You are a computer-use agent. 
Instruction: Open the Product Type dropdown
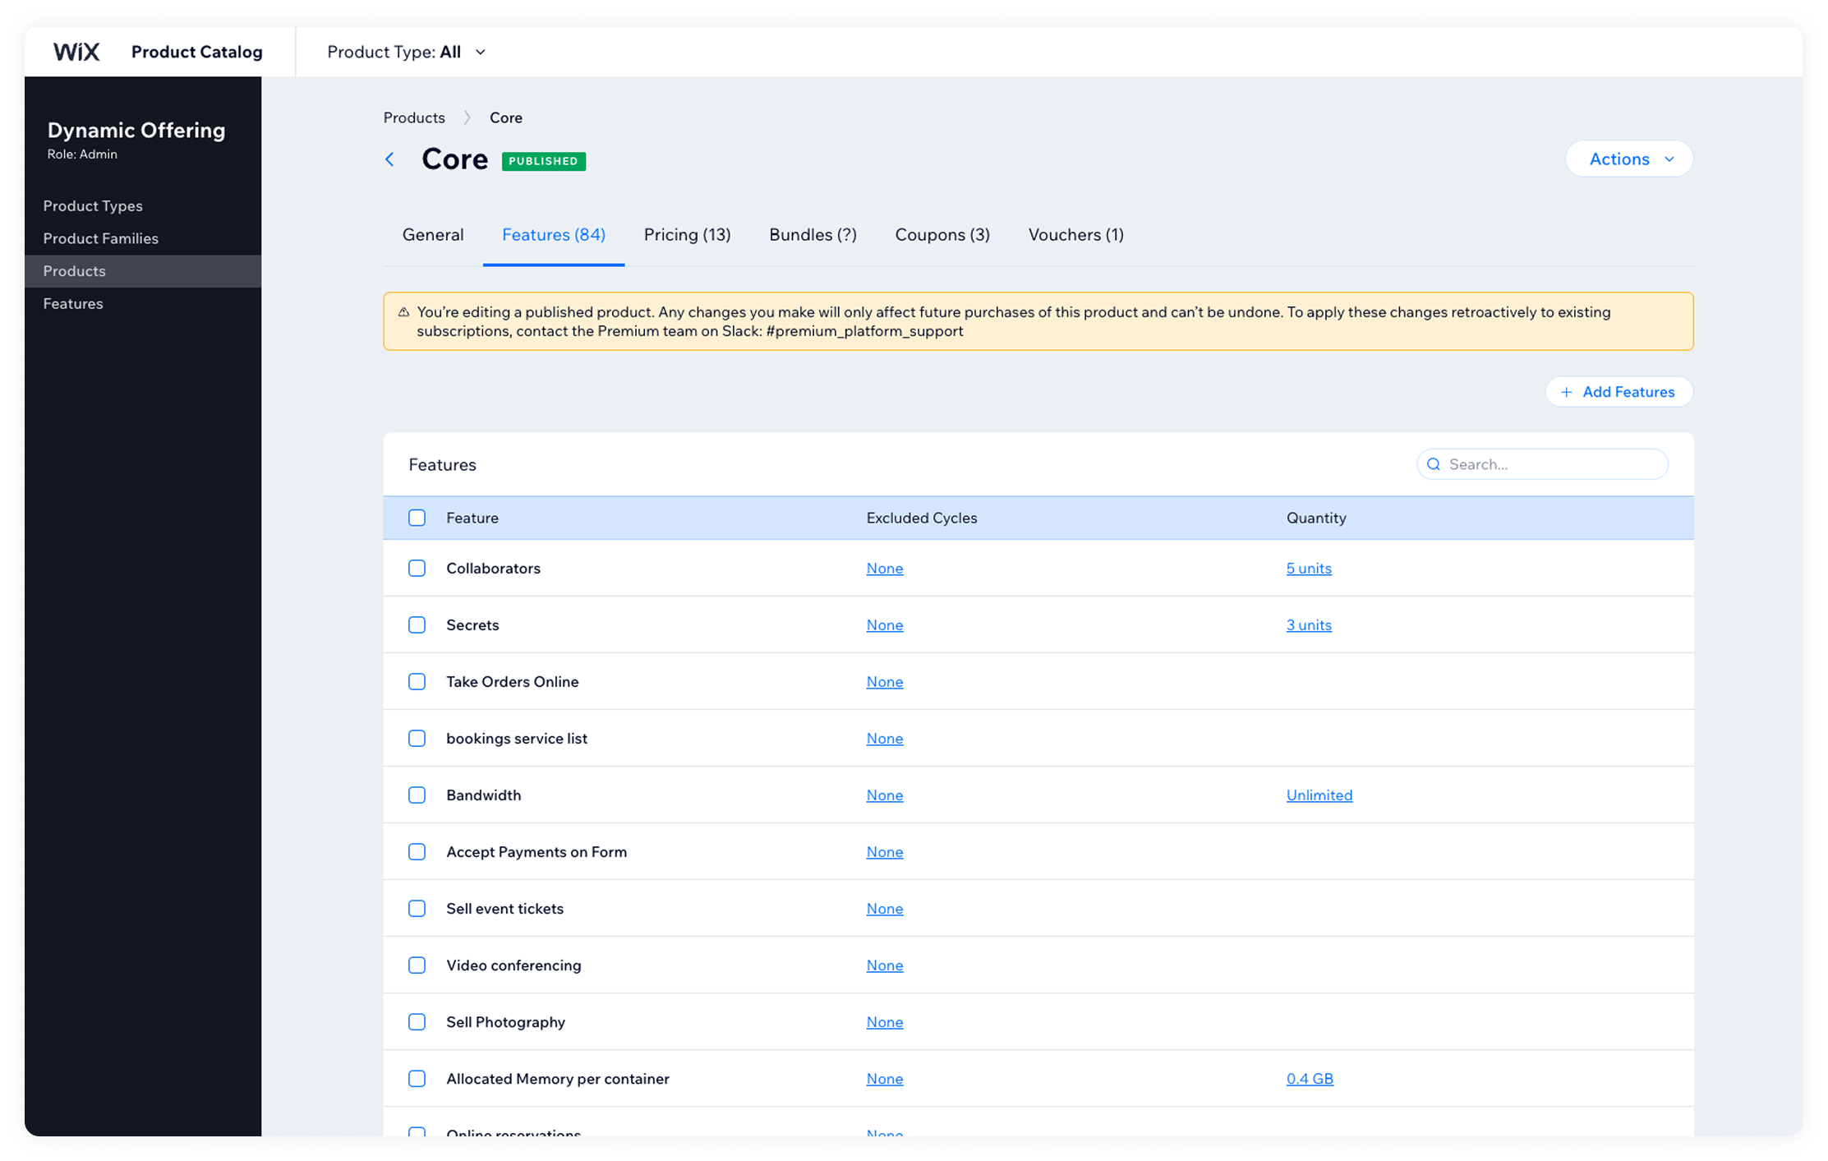pos(407,52)
